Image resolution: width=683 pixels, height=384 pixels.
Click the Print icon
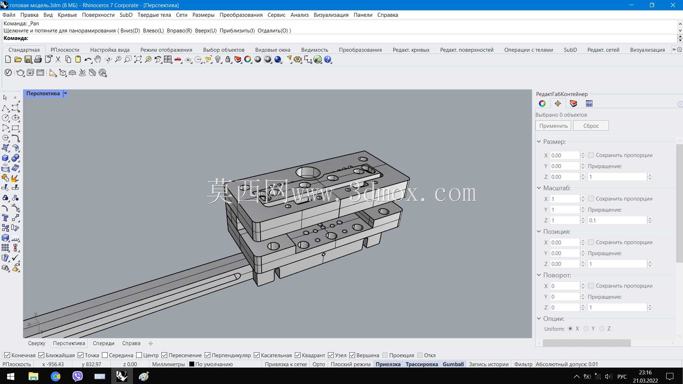click(x=38, y=60)
